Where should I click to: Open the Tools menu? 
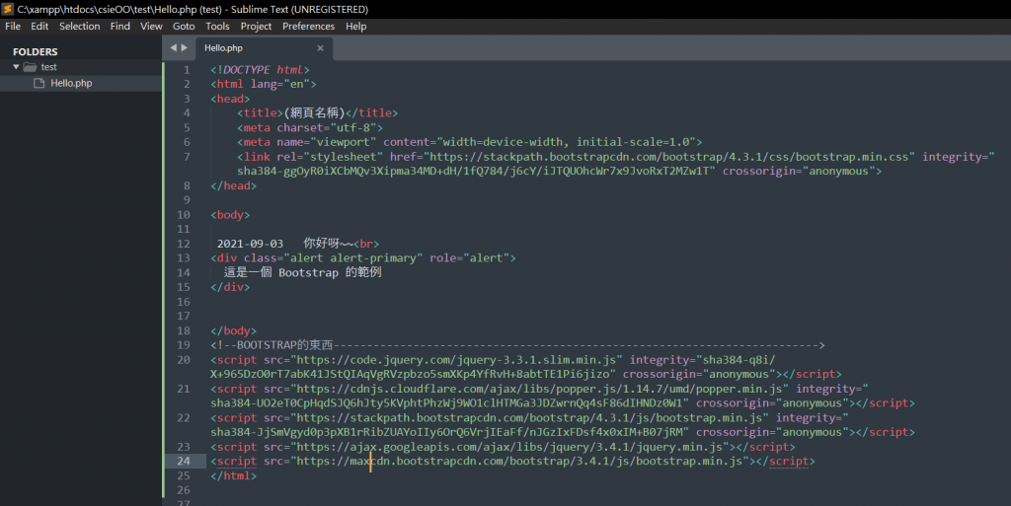click(x=217, y=27)
